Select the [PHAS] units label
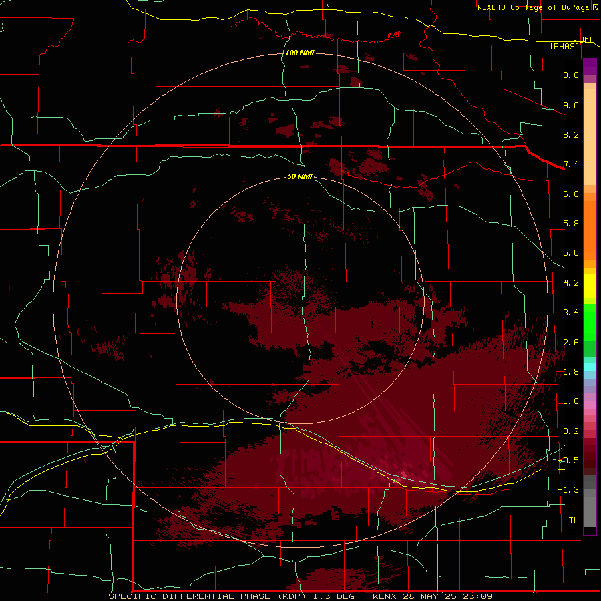Viewport: 601px width, 601px height. (564, 47)
